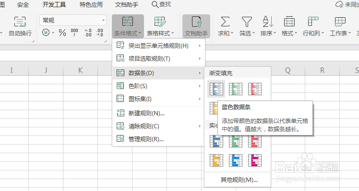Open 图标集 icon set submenu
The image size is (359, 191).
158,99
